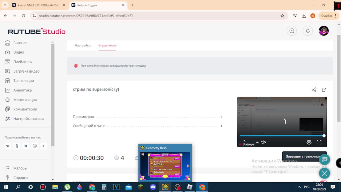This screenshot has width=341, height=192.
Task: Click the RUTUBE Studio logo
Action: 36,31
